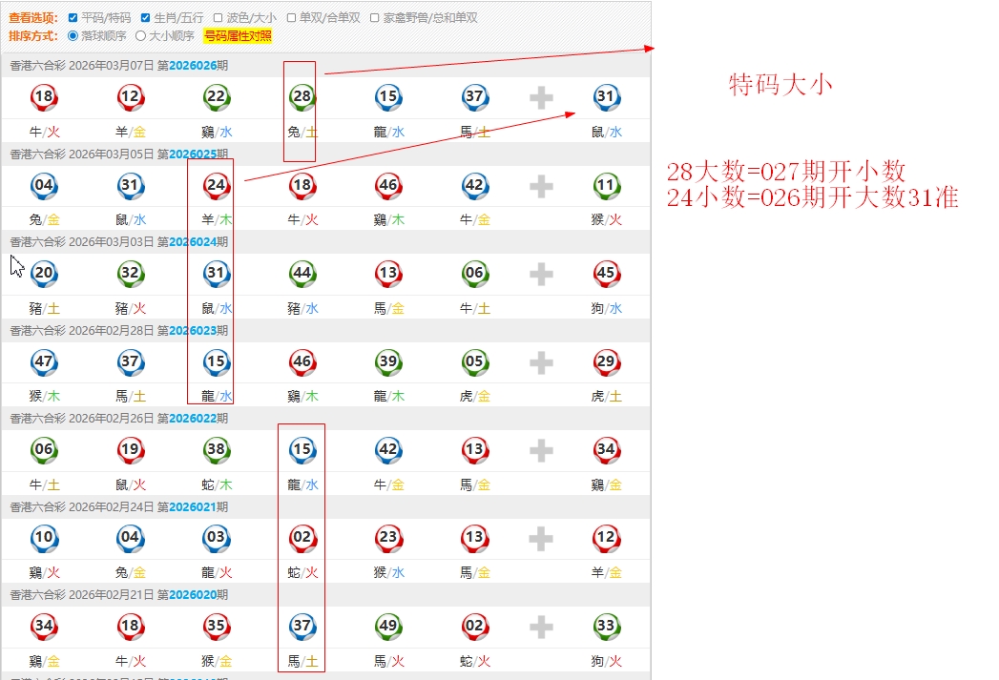Click green ball 49 in draw 2026020
This screenshot has height=680, width=999.
[x=388, y=626]
